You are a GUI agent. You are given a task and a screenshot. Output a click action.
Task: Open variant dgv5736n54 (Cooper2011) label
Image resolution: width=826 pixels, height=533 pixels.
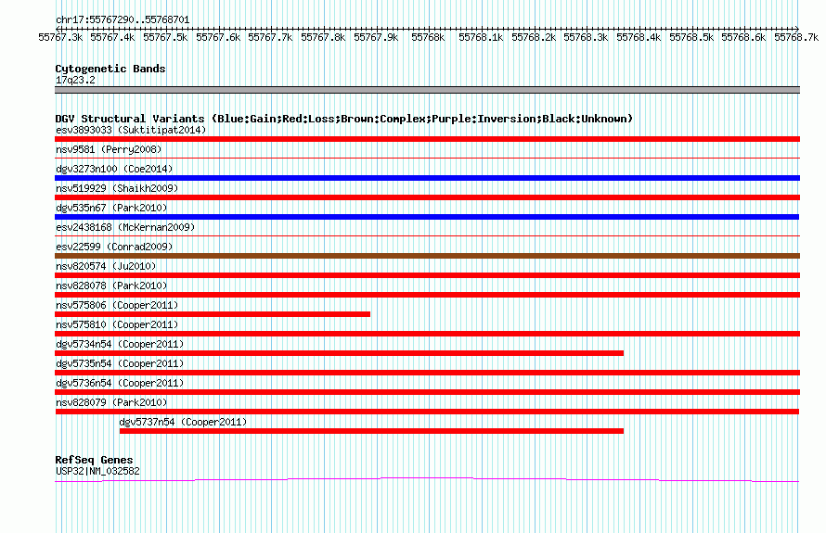pyautogui.click(x=120, y=383)
